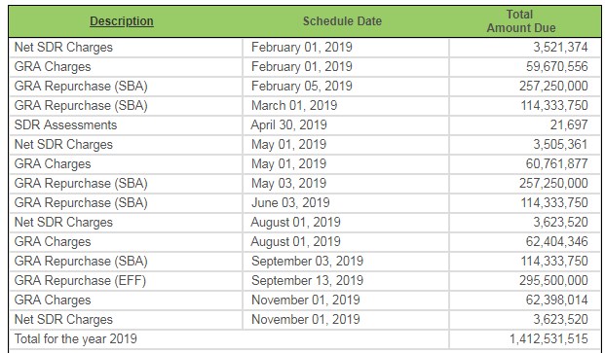Click the Schedule Date column header
Screen dimensions: 605x353
(x=342, y=21)
